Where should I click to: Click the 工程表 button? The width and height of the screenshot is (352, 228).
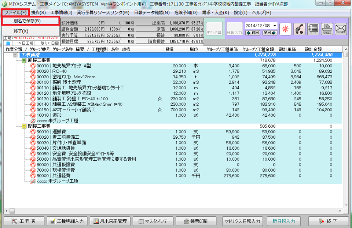pyautogui.click(x=24, y=221)
